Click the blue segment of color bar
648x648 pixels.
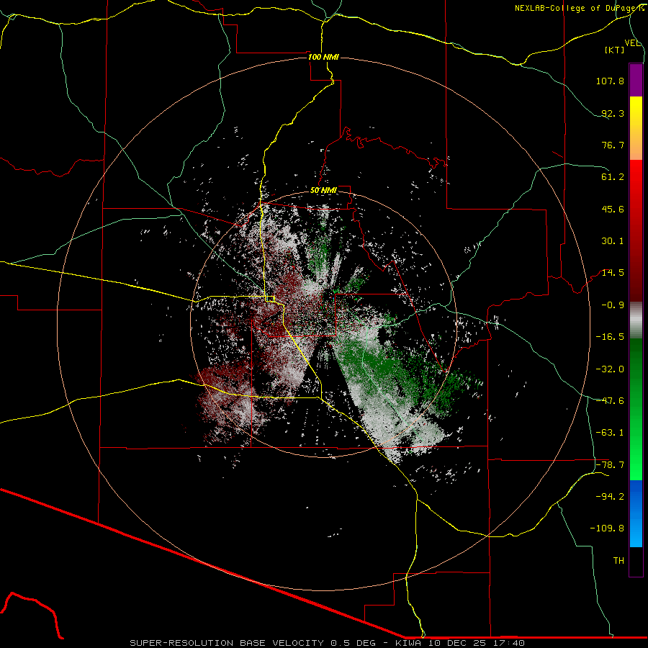pyautogui.click(x=636, y=513)
